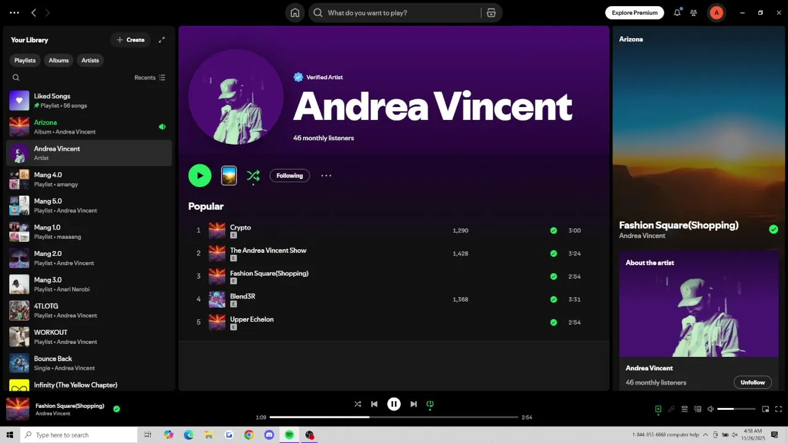Open Google Chrome from the taskbar

(249, 435)
